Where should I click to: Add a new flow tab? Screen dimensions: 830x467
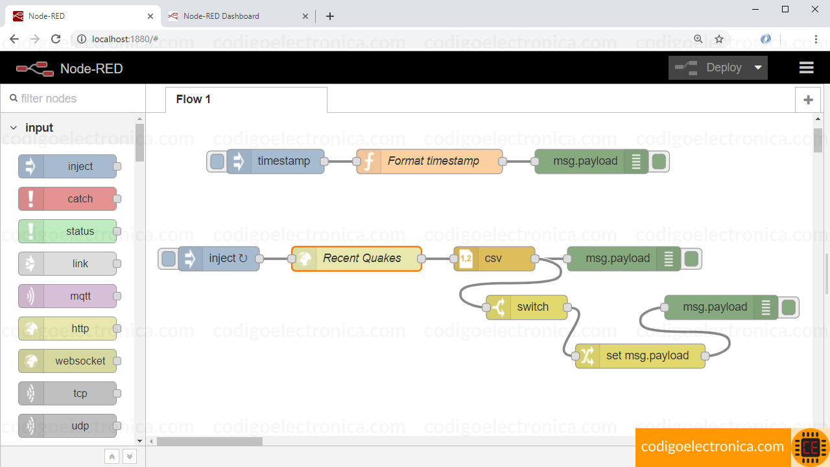(808, 100)
